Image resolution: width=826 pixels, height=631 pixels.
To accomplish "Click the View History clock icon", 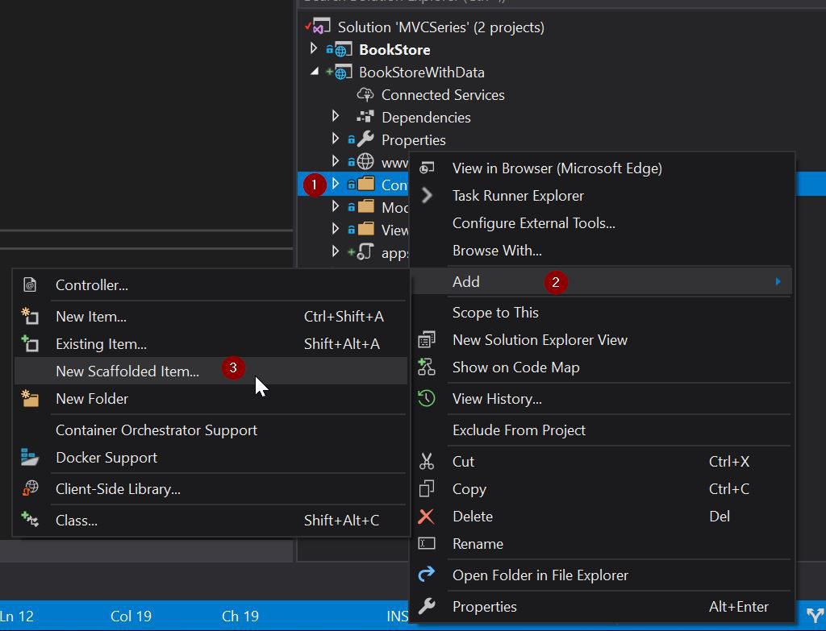I will (427, 399).
